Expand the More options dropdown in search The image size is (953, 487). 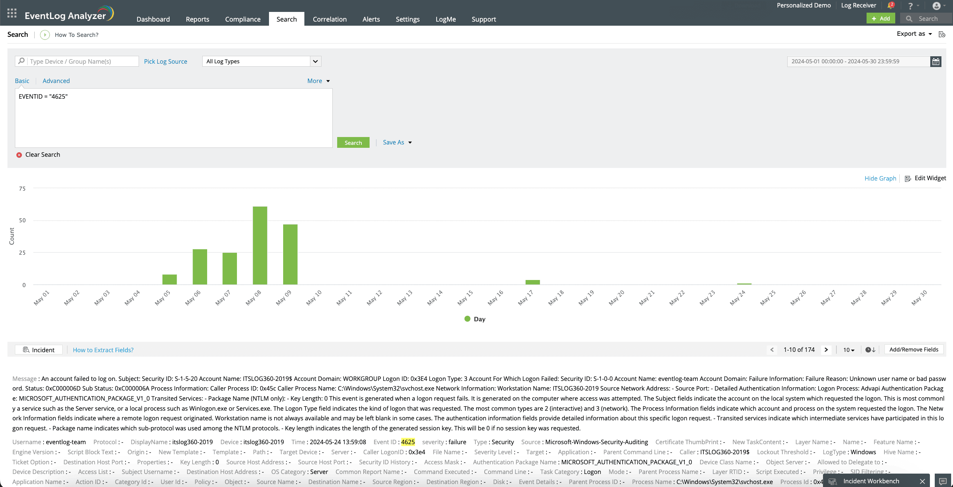click(317, 81)
